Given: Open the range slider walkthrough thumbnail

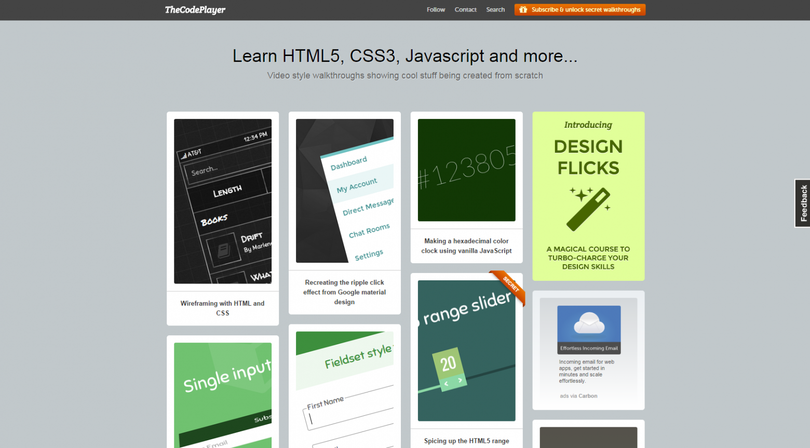Looking at the screenshot, I should [x=467, y=351].
